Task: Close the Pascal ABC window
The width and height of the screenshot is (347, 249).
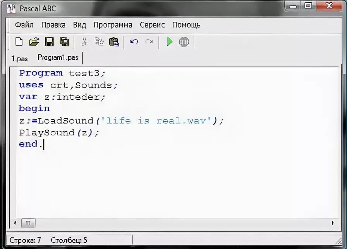Action: tap(329, 6)
